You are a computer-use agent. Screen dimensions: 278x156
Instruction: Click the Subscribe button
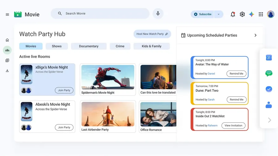[x=202, y=14]
